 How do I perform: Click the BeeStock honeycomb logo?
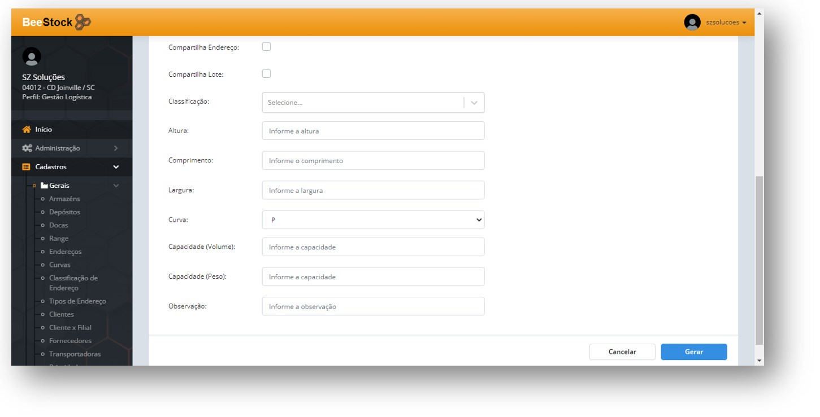point(83,23)
